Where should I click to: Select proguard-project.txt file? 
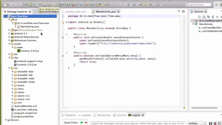[24, 113]
